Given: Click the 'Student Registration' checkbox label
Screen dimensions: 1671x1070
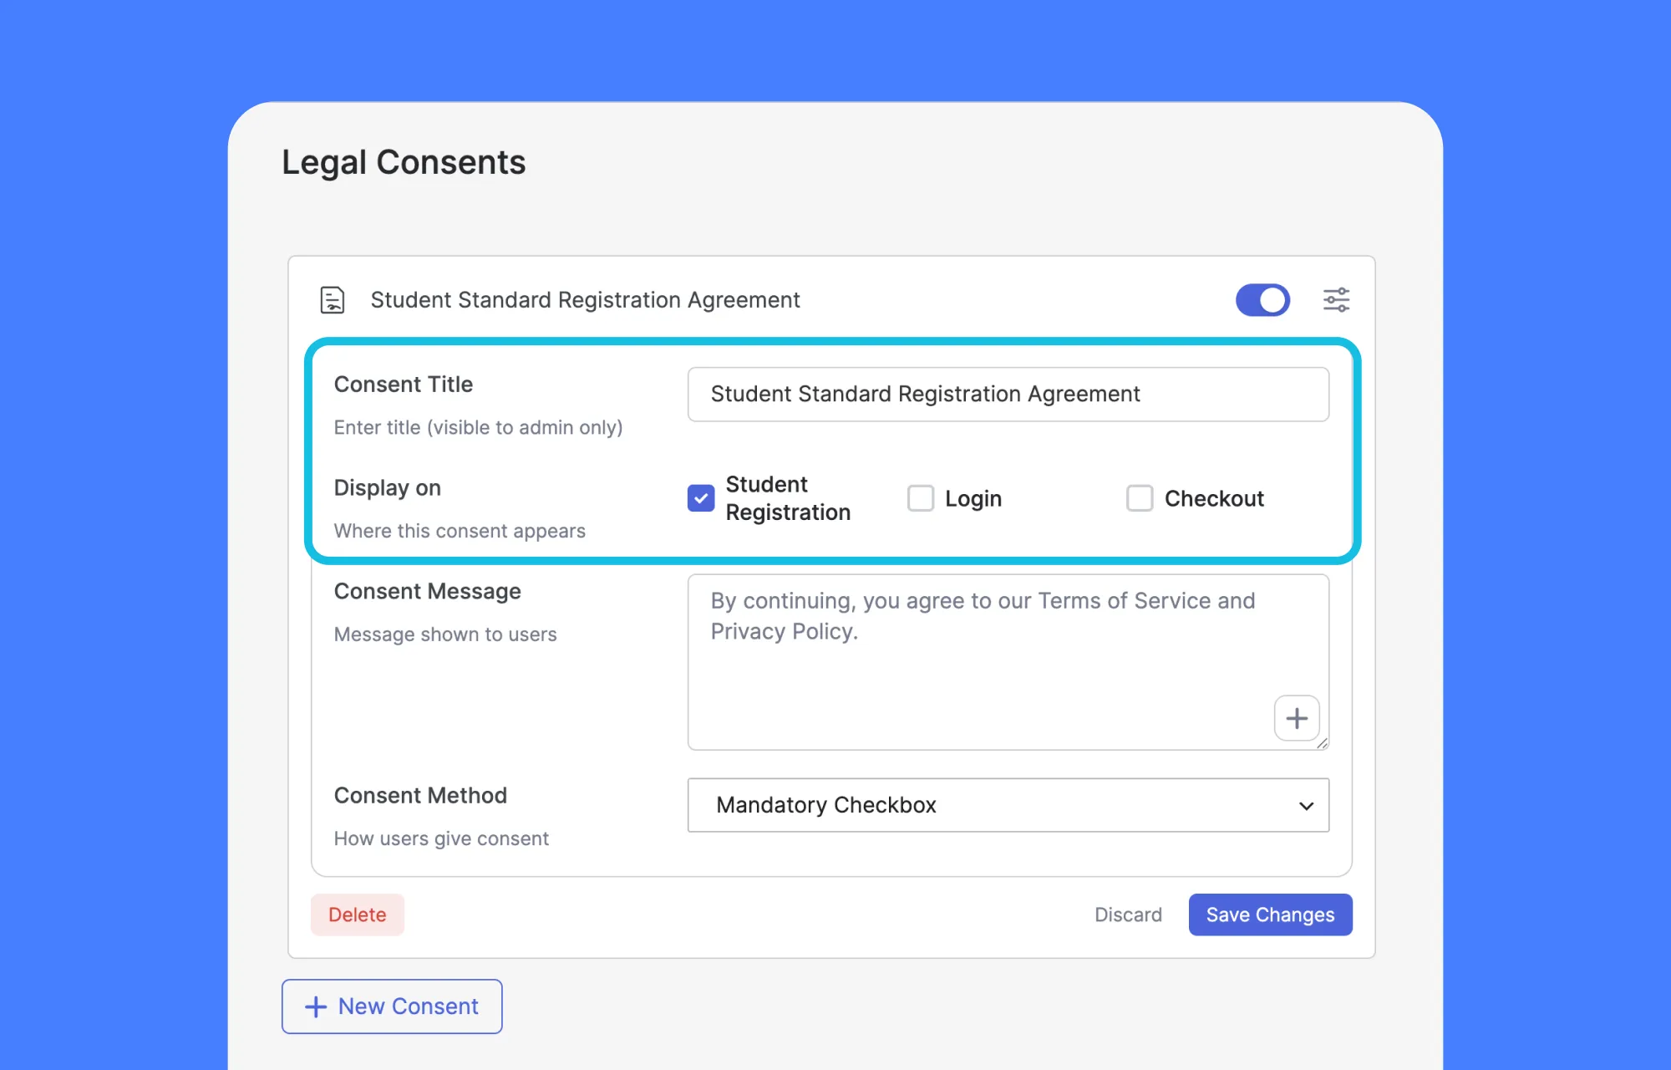Looking at the screenshot, I should pos(788,498).
